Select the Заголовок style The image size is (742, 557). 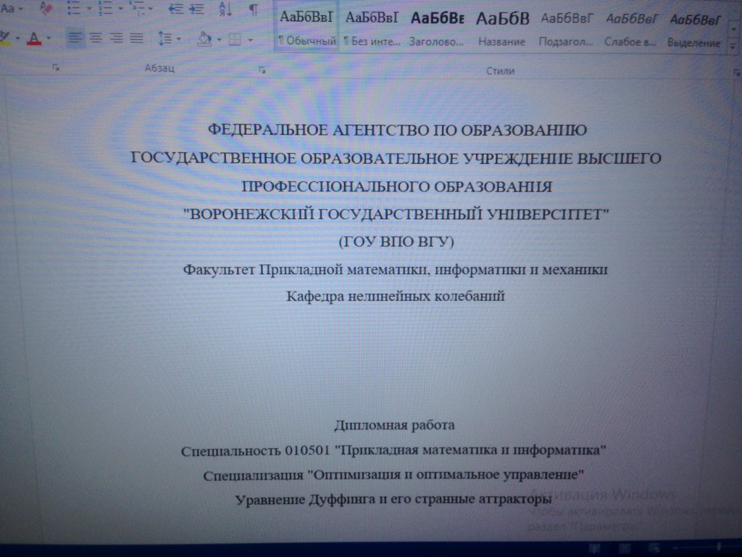[x=436, y=29]
